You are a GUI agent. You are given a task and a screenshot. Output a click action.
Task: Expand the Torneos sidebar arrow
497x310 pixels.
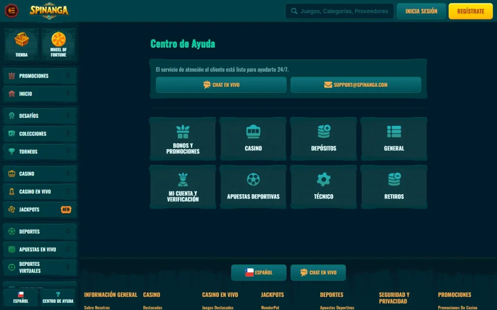(68, 152)
